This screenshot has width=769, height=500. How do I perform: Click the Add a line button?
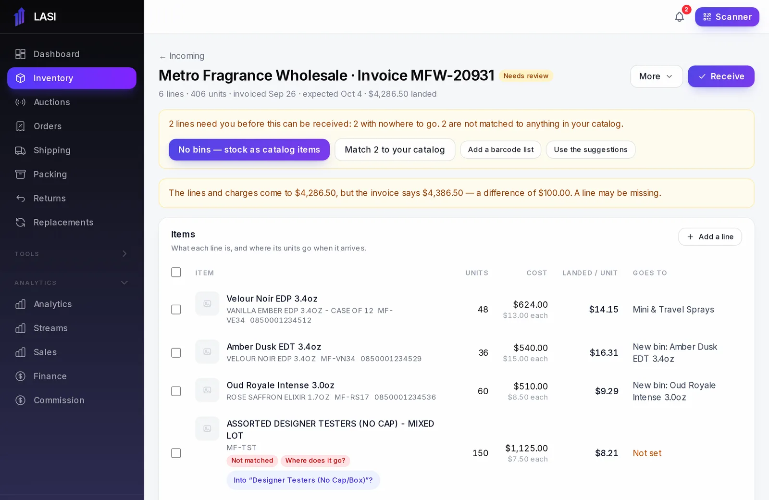[710, 237]
